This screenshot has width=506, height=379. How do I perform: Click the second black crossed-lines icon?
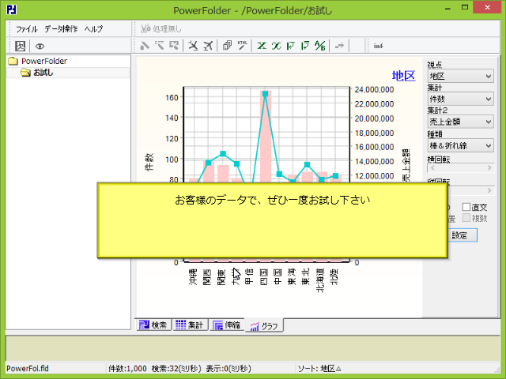click(208, 46)
